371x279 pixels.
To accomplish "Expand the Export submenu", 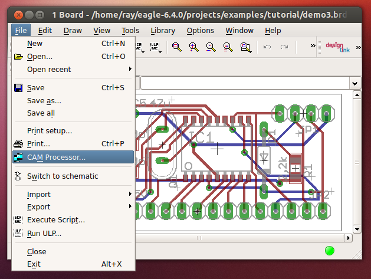I will pos(73,207).
